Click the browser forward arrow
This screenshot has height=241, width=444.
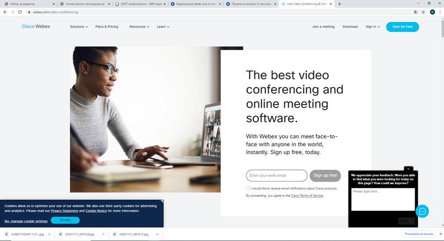(13, 12)
